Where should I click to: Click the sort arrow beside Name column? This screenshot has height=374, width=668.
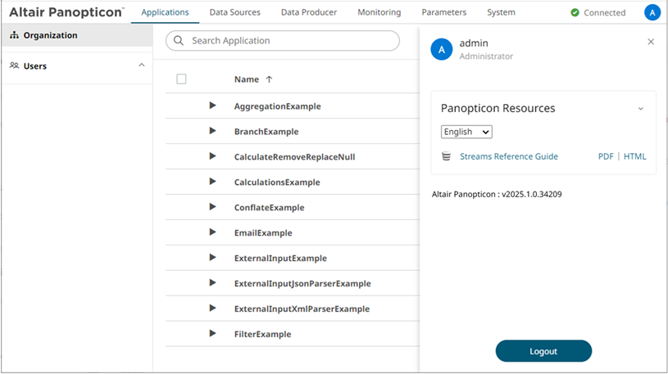click(269, 79)
